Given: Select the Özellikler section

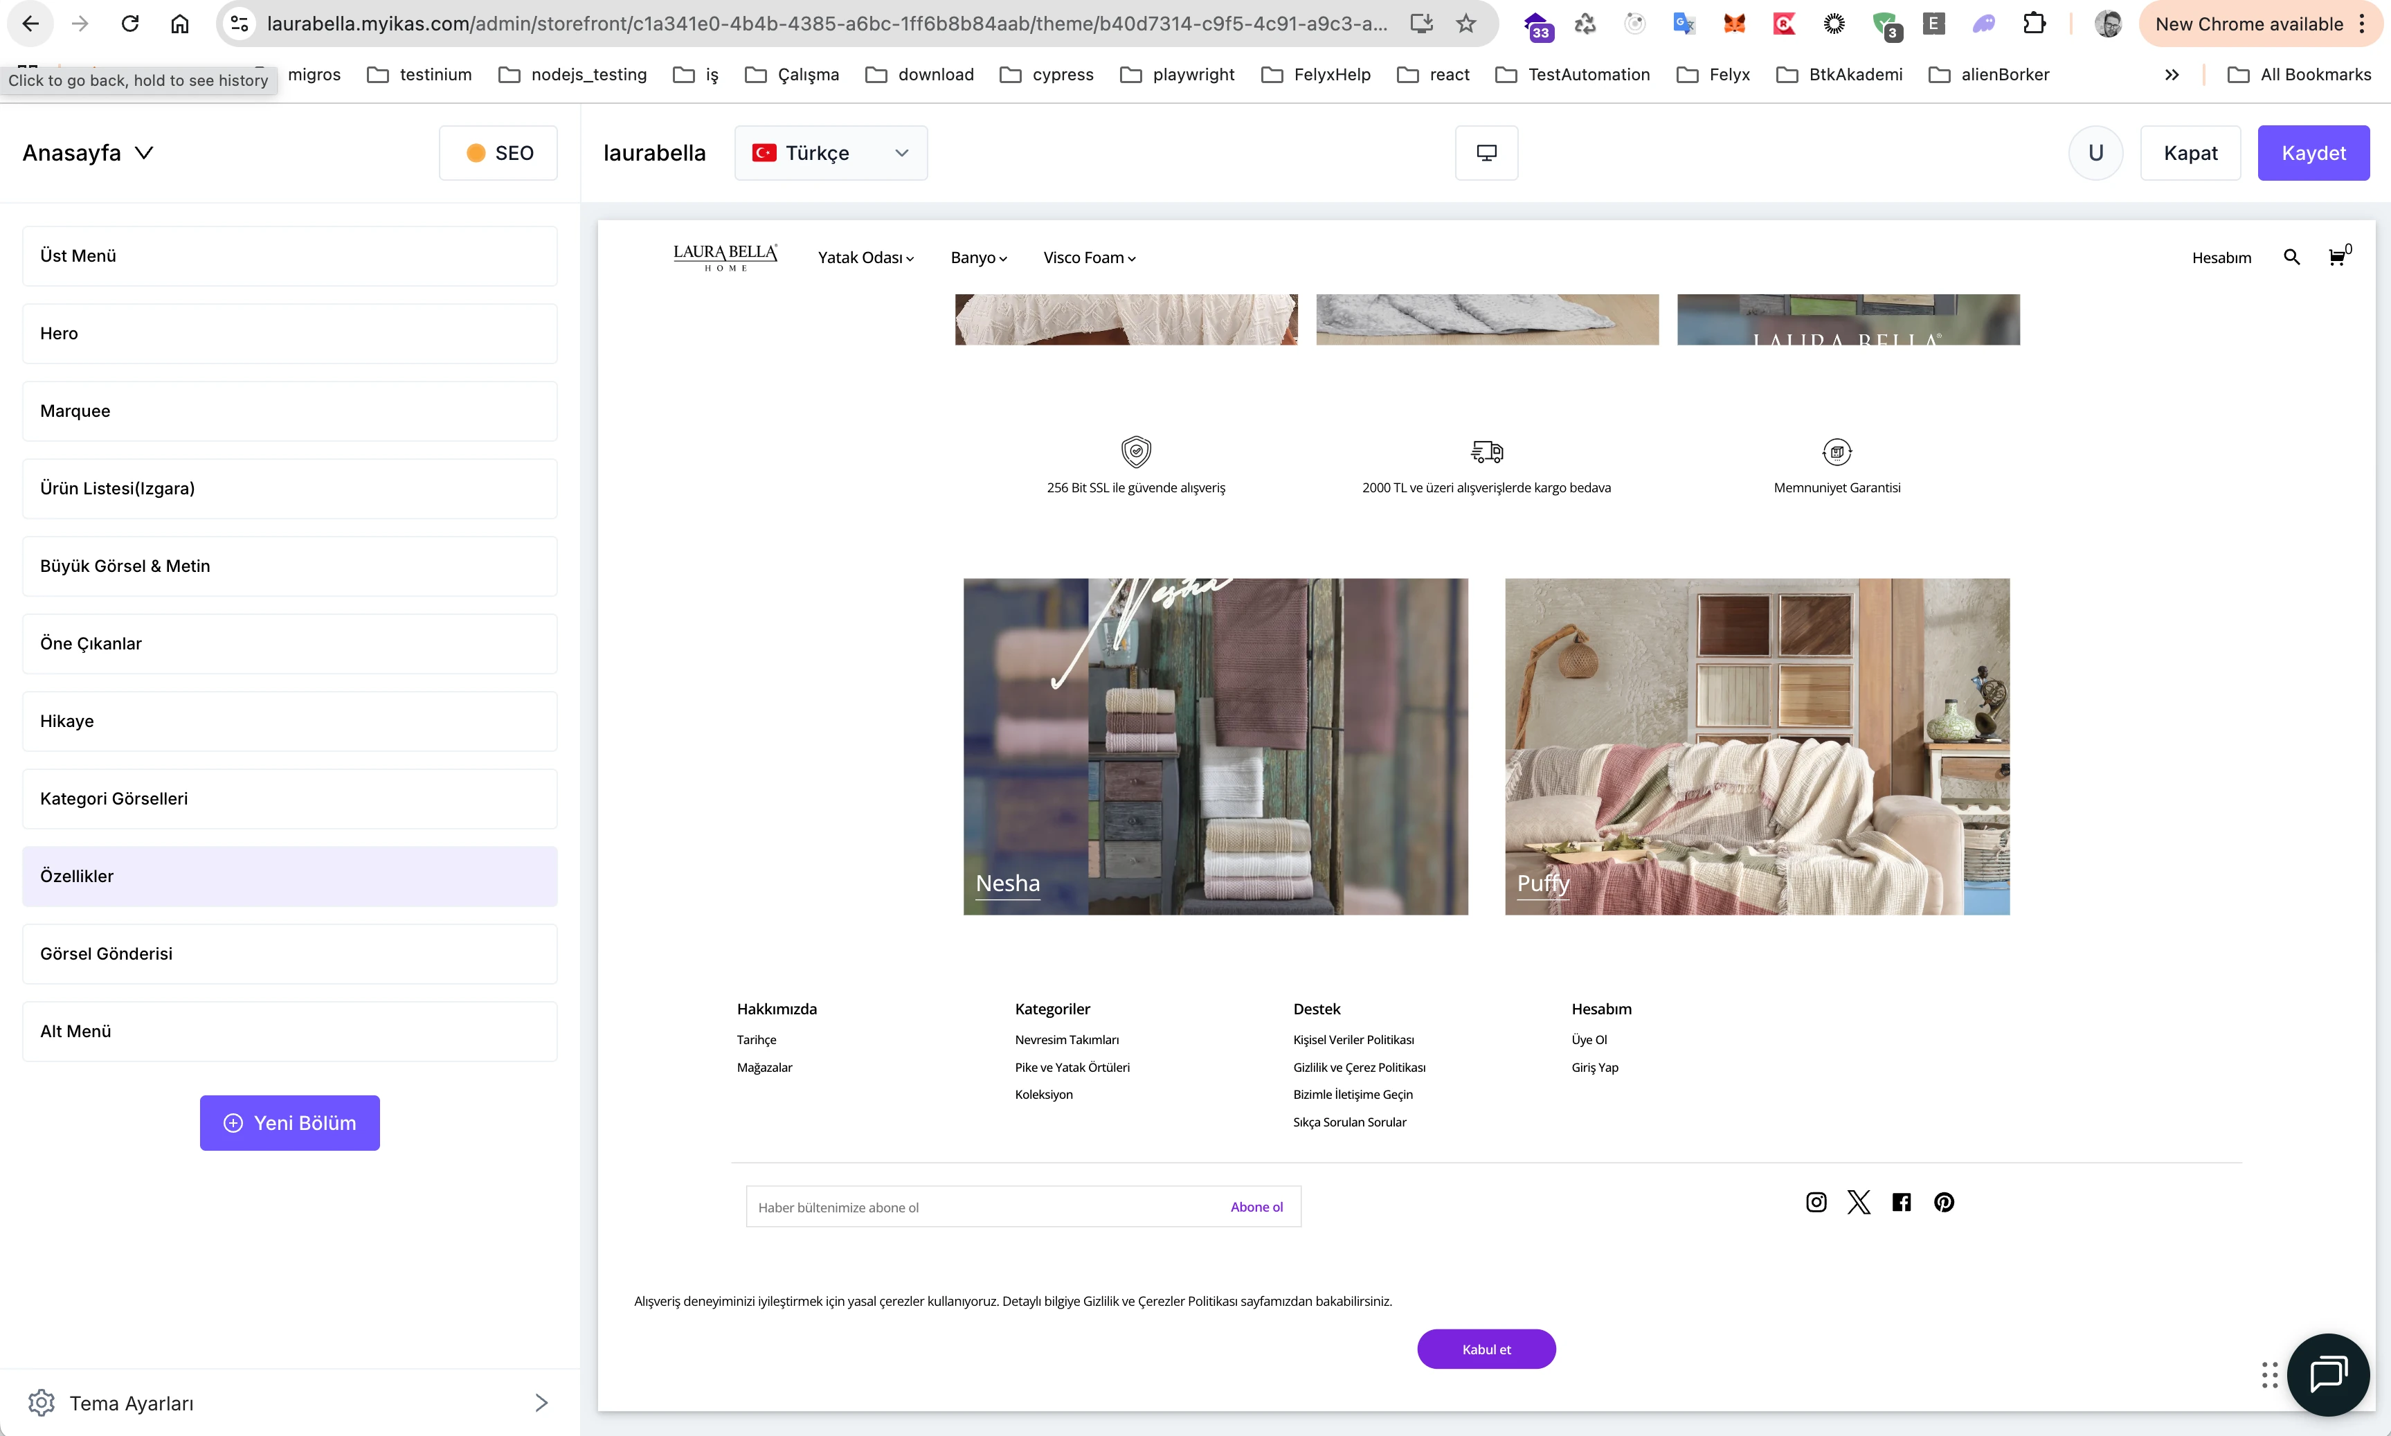Looking at the screenshot, I should point(289,876).
